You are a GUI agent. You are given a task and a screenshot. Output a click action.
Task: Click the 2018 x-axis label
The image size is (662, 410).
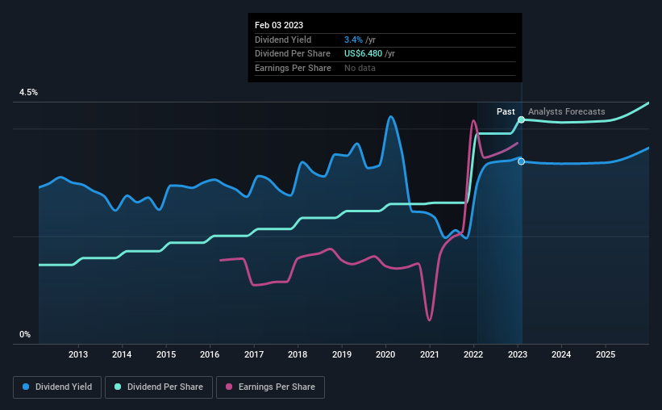click(x=298, y=354)
